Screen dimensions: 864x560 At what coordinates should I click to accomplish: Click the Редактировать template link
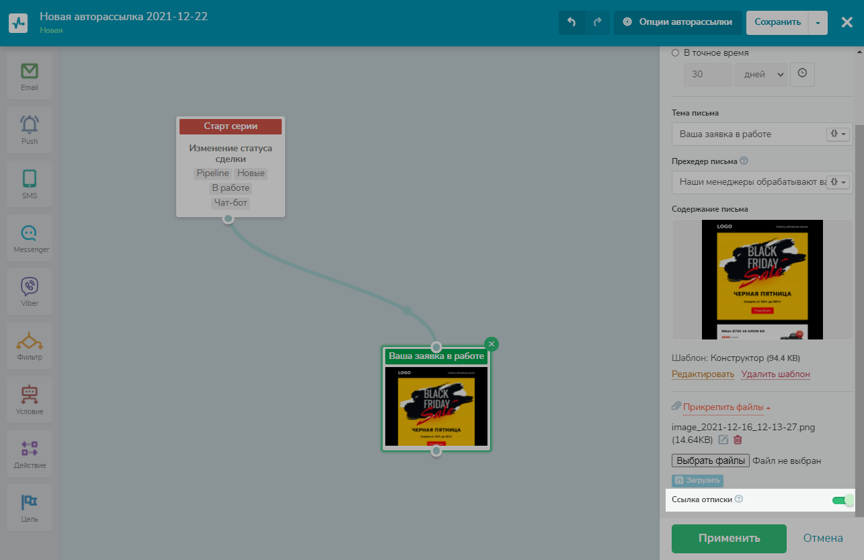tap(703, 374)
